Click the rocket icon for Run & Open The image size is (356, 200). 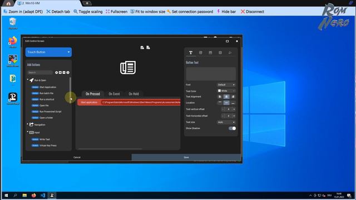click(x=32, y=80)
